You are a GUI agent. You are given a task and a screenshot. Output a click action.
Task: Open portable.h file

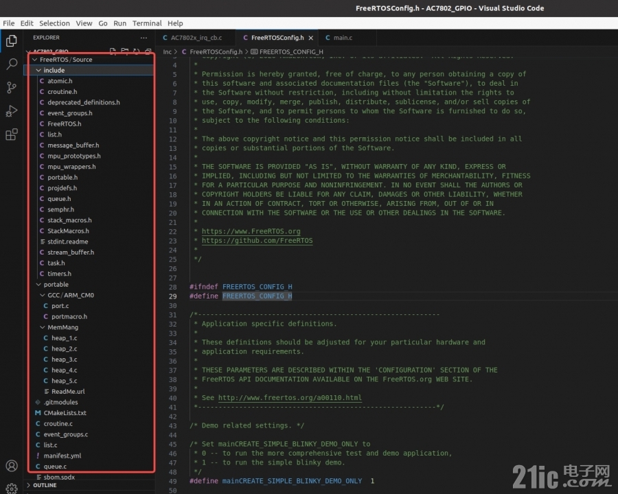tap(62, 177)
